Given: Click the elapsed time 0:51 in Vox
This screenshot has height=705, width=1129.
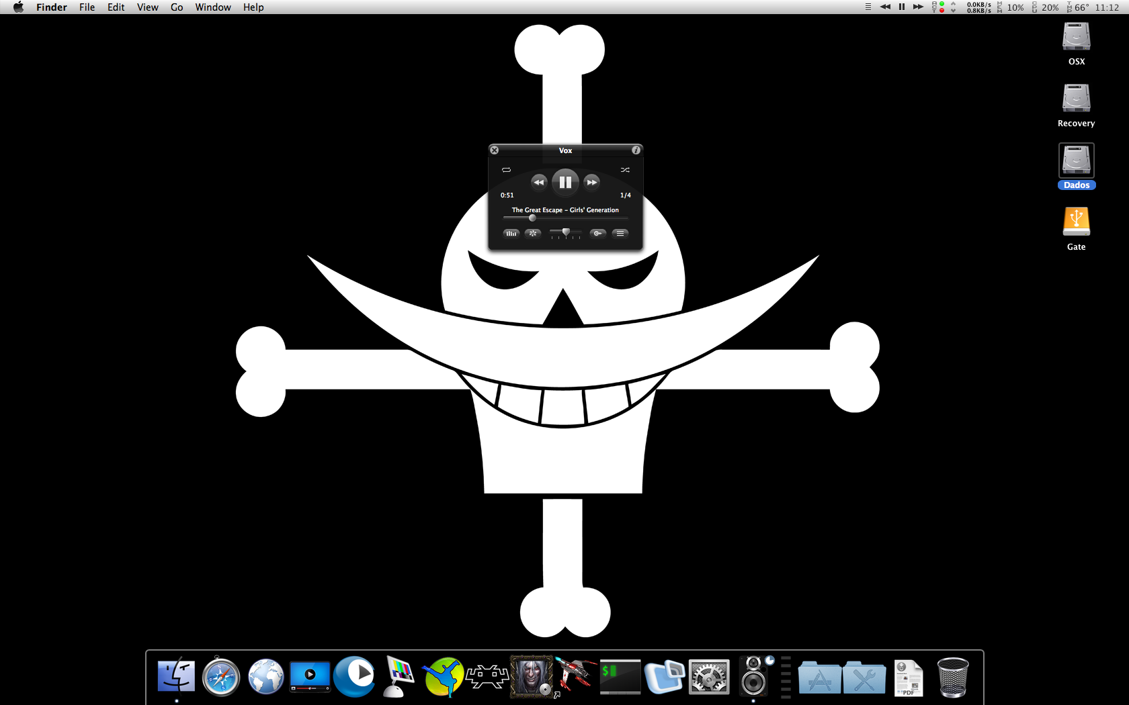Looking at the screenshot, I should click(507, 195).
